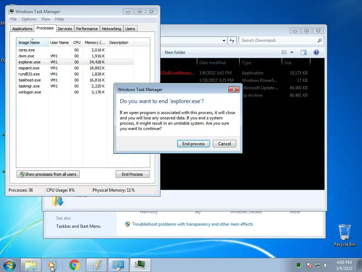Click the Description column header
362x272 pixels.
point(120,42)
